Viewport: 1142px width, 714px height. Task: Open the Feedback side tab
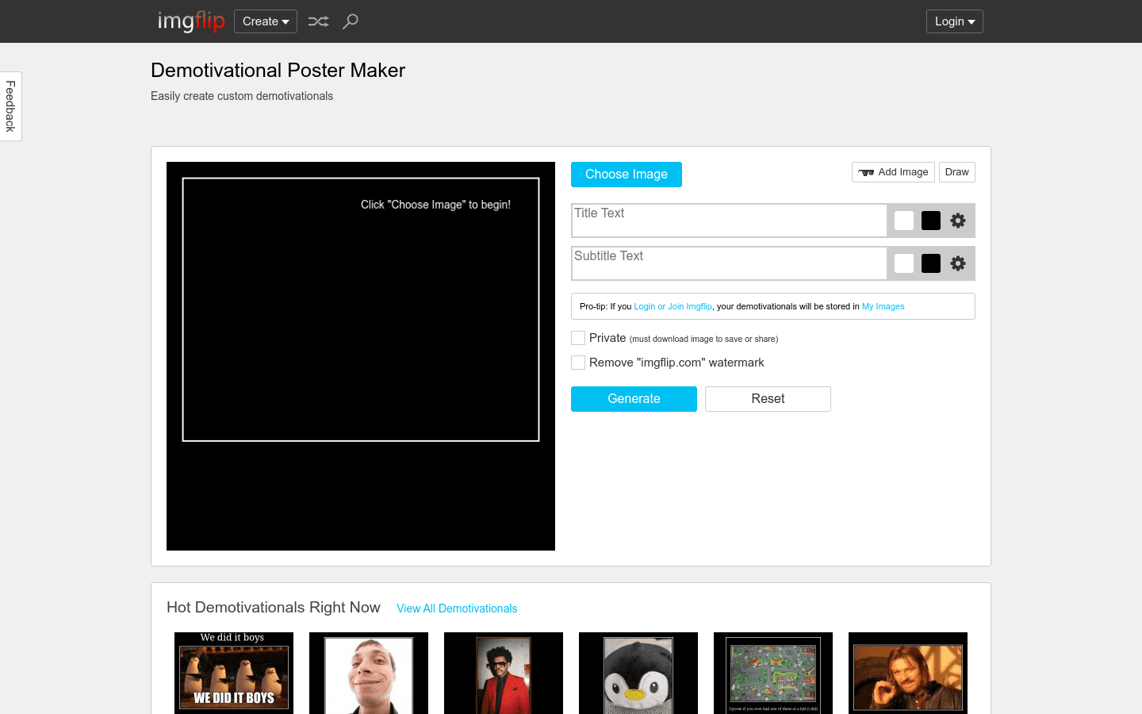(x=10, y=106)
